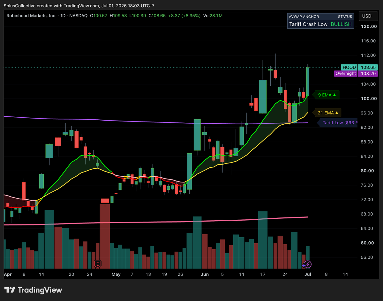Click the low value L100.39
This screenshot has width=383, height=301.
[138, 16]
